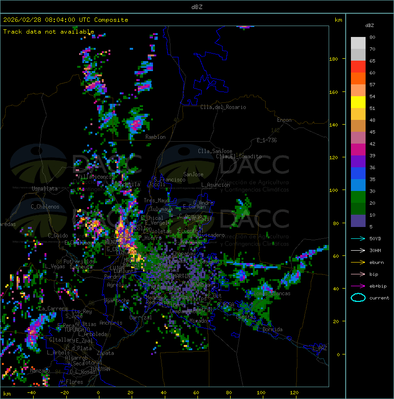This screenshot has width=394, height=399.
Task: Click the magenta eb+bip arrow symbol
Action: [x=358, y=286]
